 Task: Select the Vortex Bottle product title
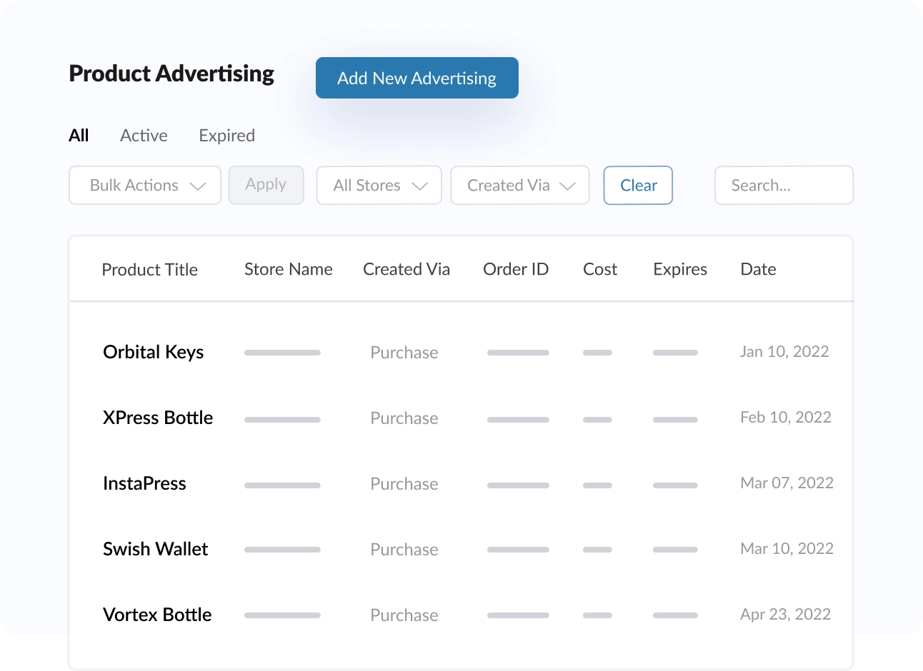tap(157, 615)
